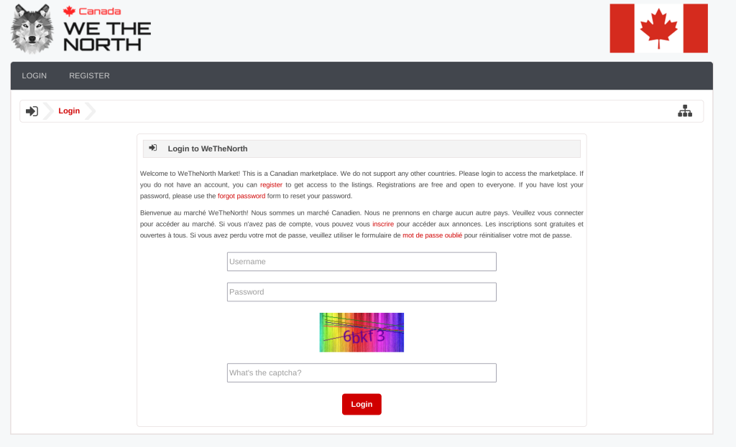This screenshot has width=736, height=447.
Task: Follow the French inscrire link
Action: [382, 224]
